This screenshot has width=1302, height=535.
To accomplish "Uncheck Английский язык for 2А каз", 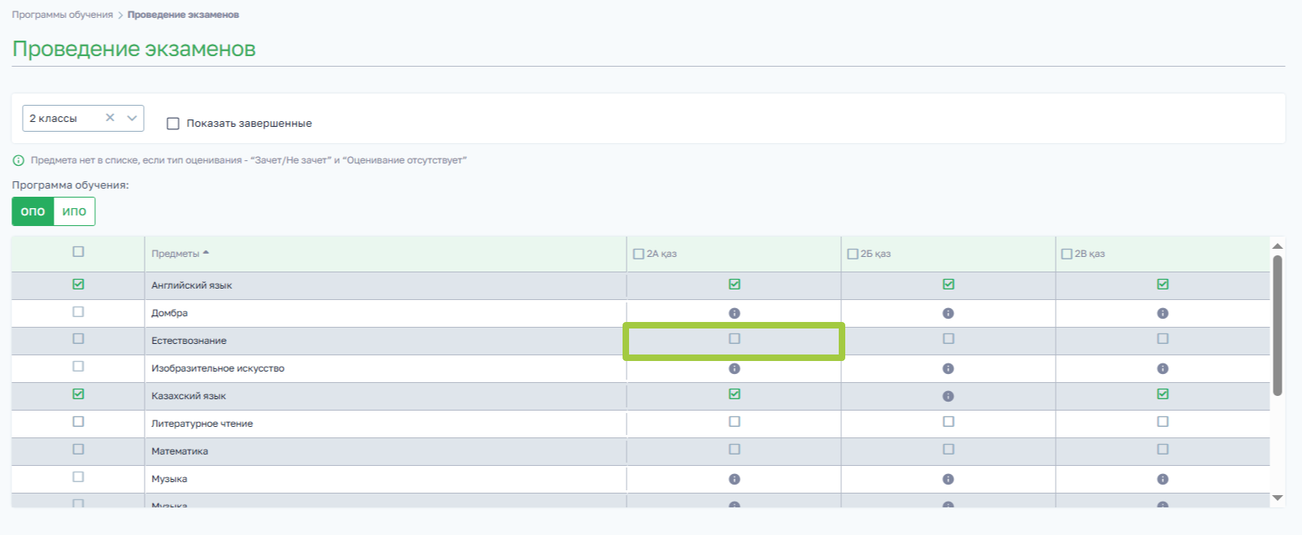I will point(734,284).
